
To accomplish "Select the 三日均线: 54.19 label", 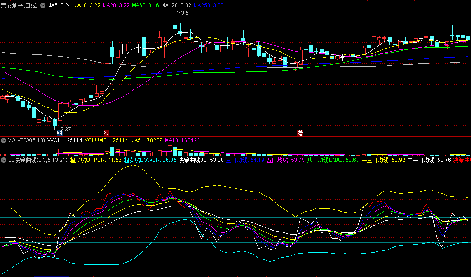I will (245, 160).
